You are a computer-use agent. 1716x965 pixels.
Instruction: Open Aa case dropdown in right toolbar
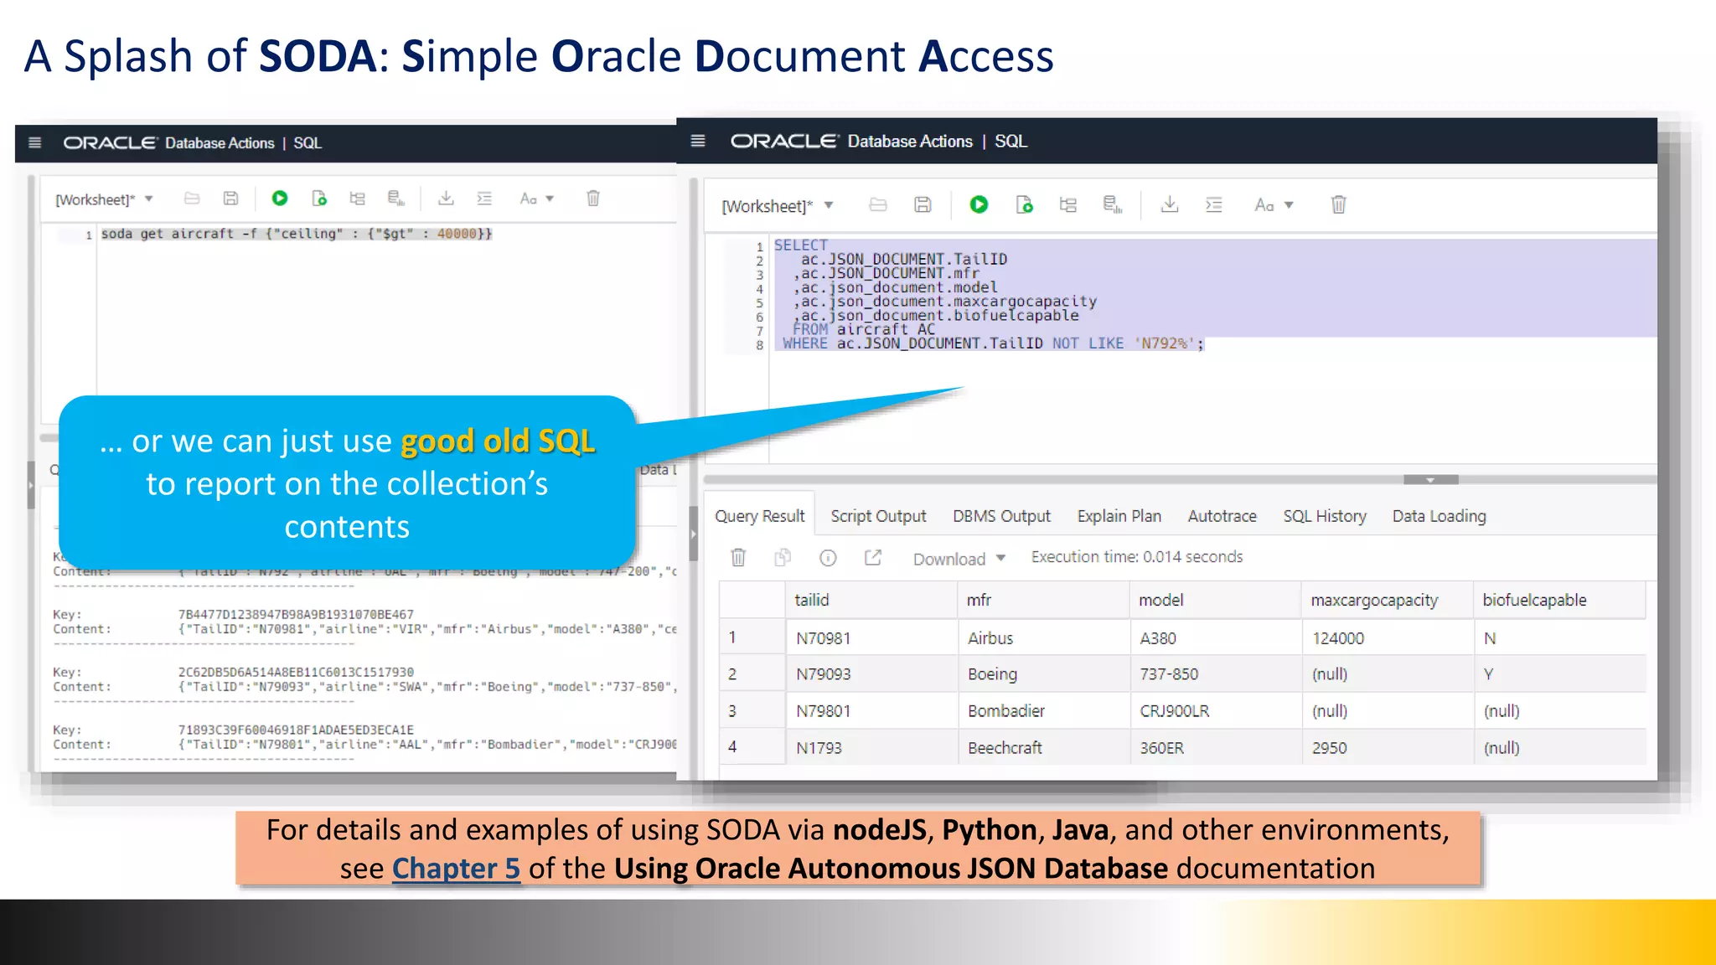[x=1274, y=205]
